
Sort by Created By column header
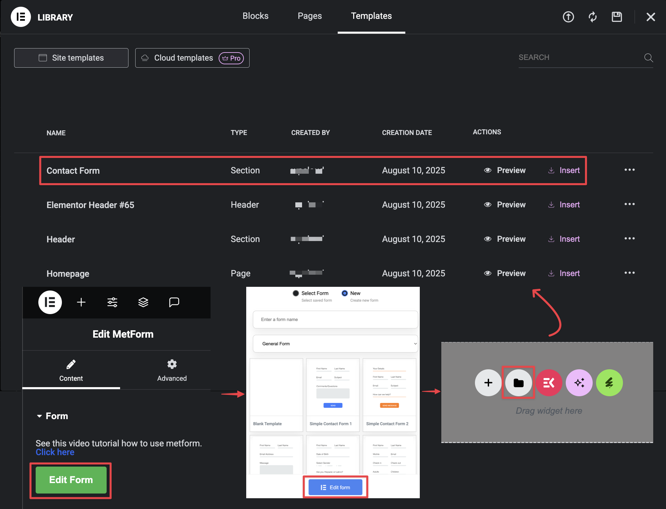(310, 133)
